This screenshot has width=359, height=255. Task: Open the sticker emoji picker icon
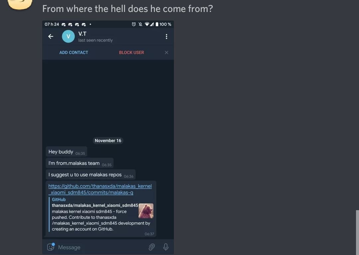click(x=51, y=247)
